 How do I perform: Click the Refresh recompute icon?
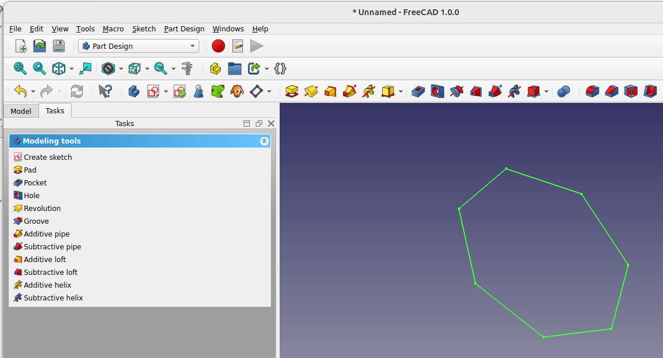76,91
